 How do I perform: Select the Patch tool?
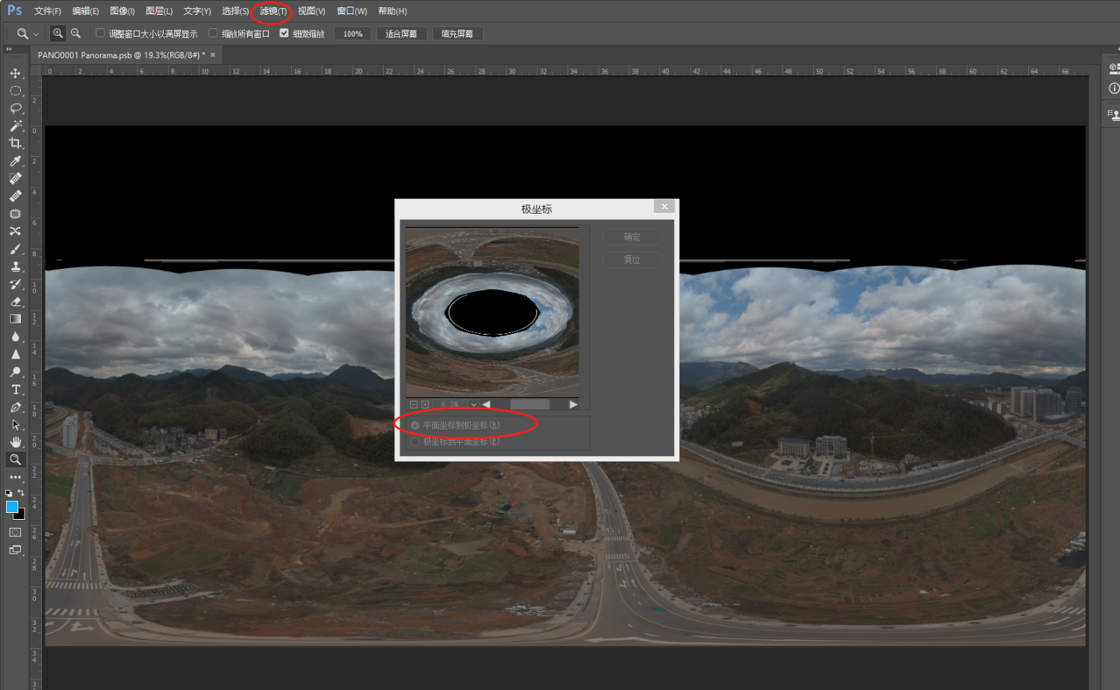point(15,214)
